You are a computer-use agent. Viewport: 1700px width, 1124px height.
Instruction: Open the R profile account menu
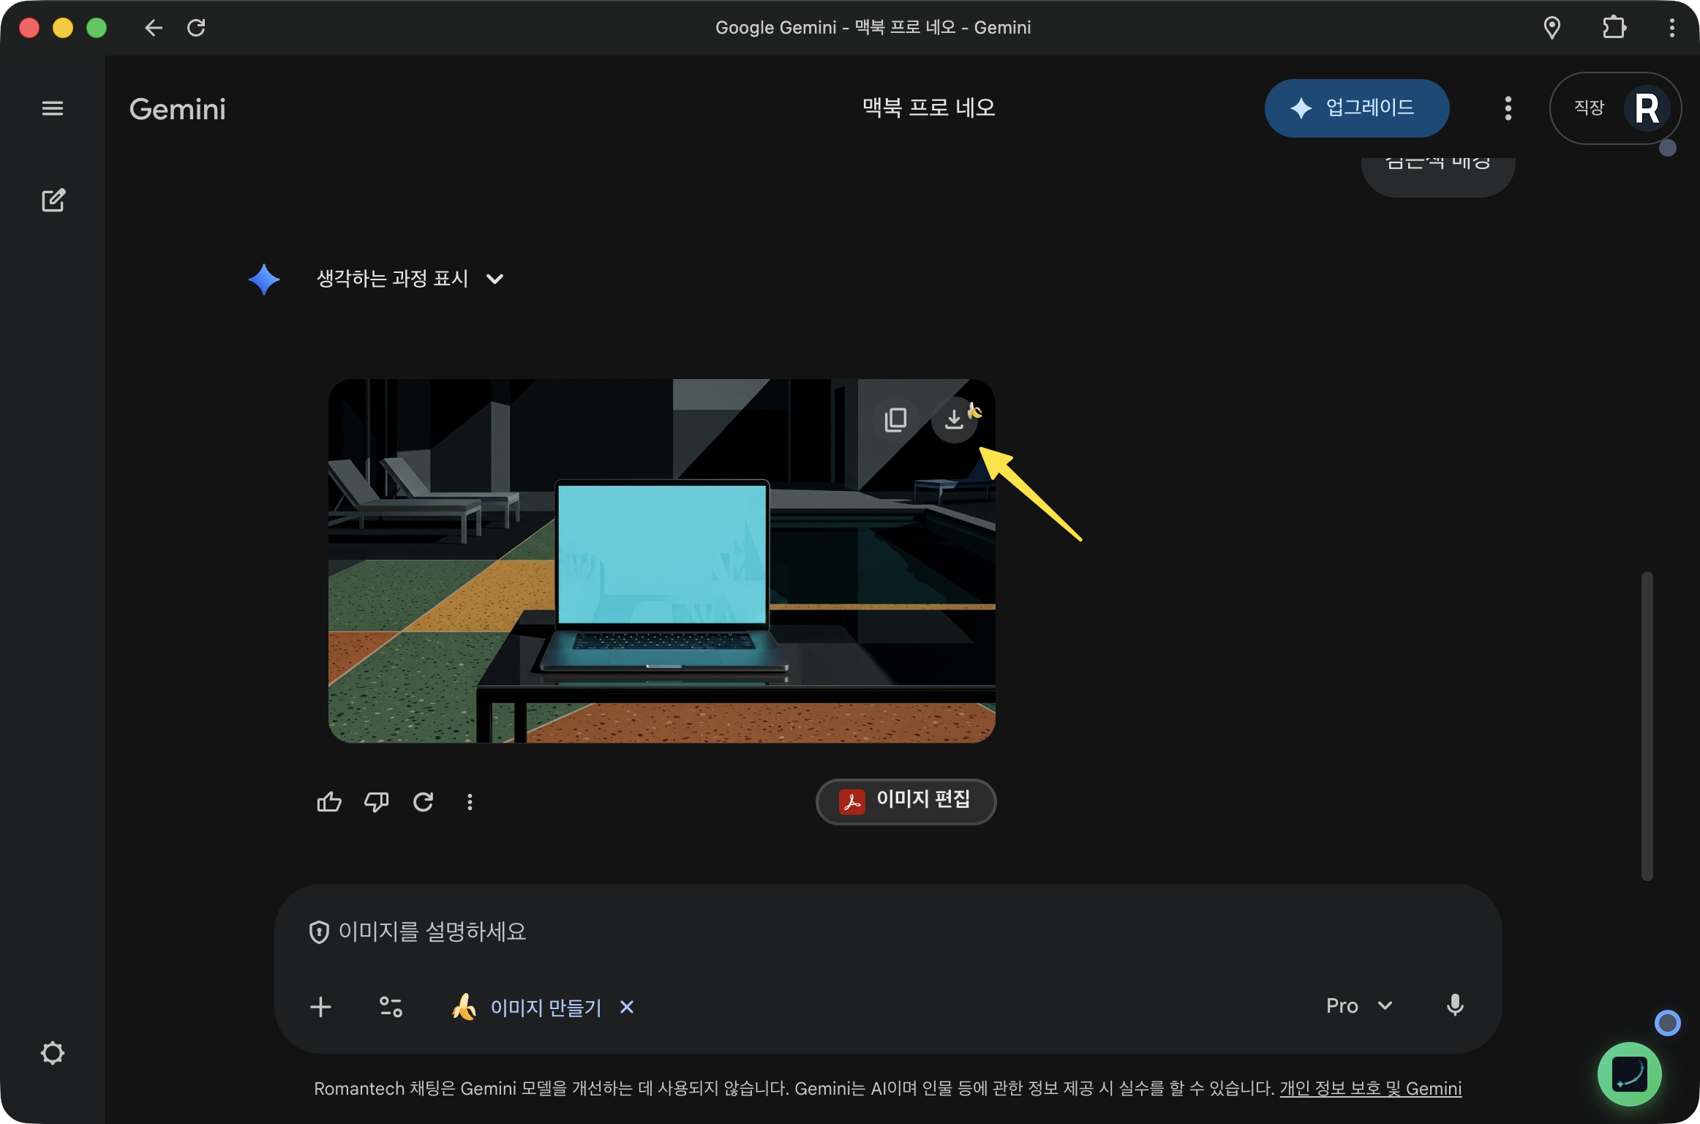point(1647,108)
